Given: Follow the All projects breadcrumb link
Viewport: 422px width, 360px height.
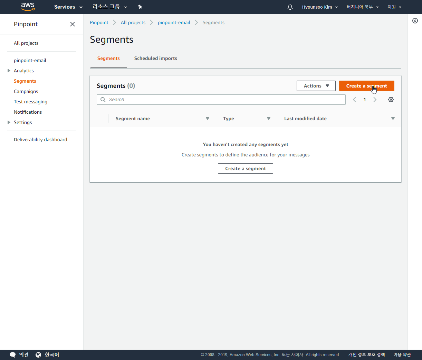Looking at the screenshot, I should point(133,22).
